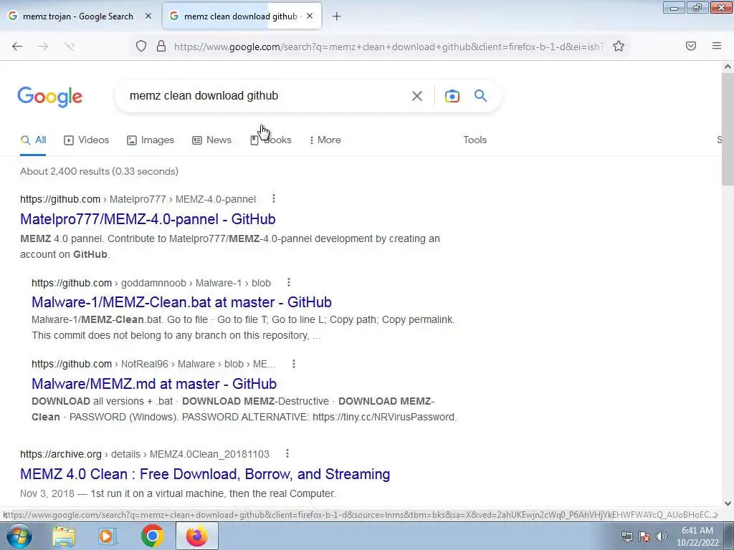Close the 'memz trojan' tab
The width and height of the screenshot is (734, 550).
coord(148,16)
